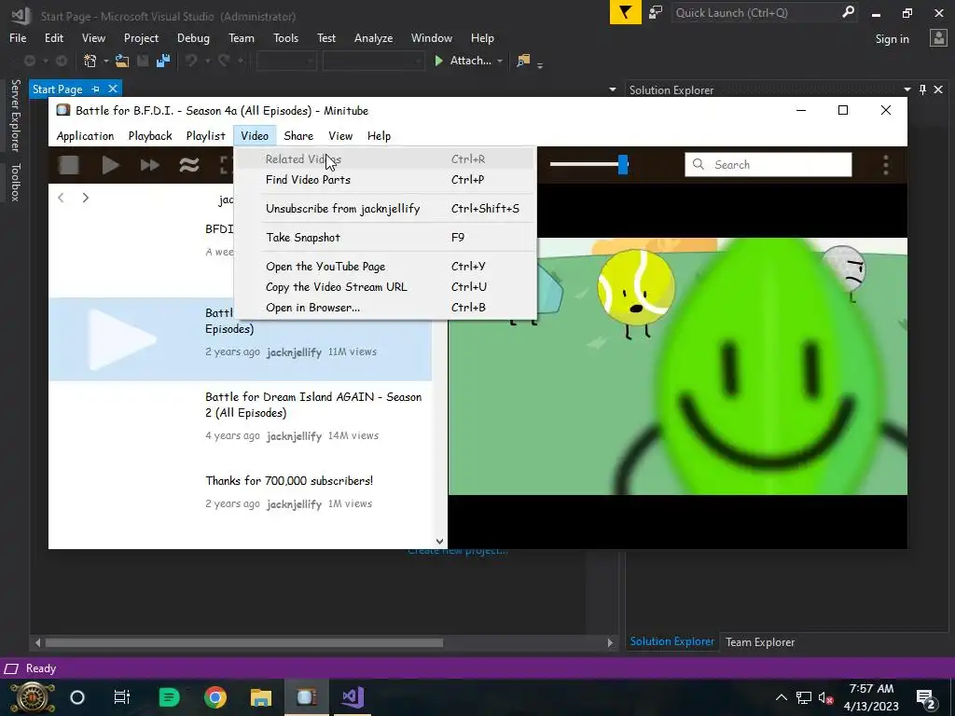This screenshot has width=955, height=716.
Task: Launch Google Chrome from taskbar
Action: point(215,697)
